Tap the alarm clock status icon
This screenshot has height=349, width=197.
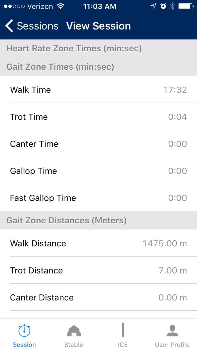point(163,6)
